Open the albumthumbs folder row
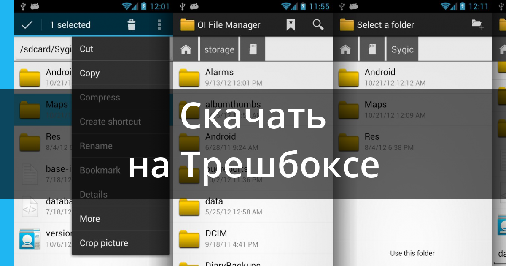Screen dimensions: 506x266 click(253, 109)
